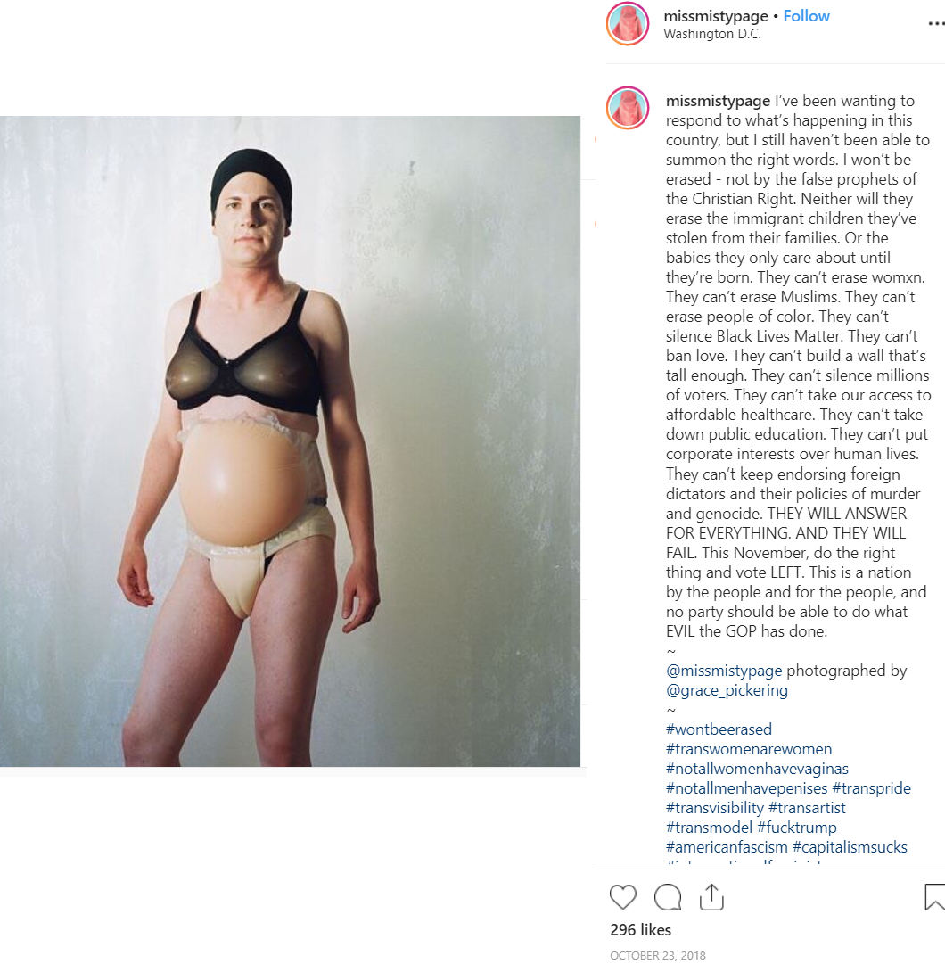The height and width of the screenshot is (972, 945).
Task: Open #wontbeerased hashtag
Action: 719,729
